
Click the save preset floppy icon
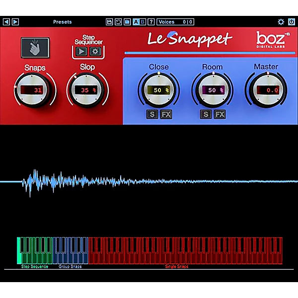pyautogui.click(x=109, y=22)
